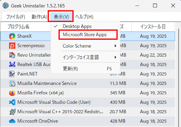Open the ヘルプ(H) menu
The height and width of the screenshot is (127, 181).
click(x=84, y=17)
